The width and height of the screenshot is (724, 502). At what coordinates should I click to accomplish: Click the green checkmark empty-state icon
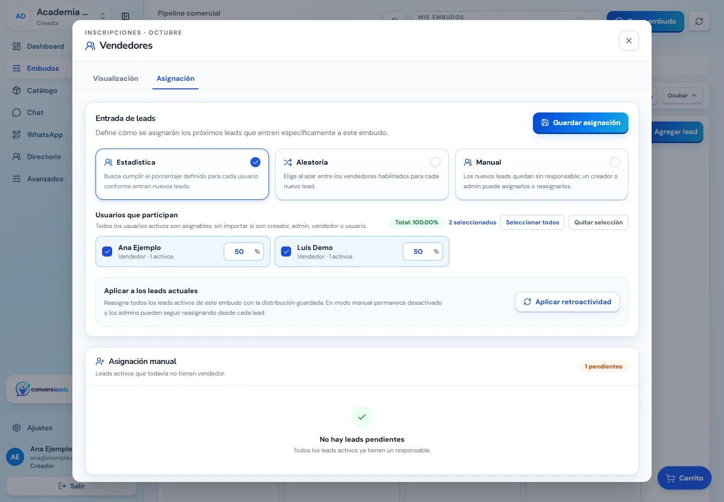[362, 417]
